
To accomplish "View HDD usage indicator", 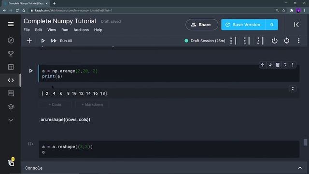I will [233, 41].
